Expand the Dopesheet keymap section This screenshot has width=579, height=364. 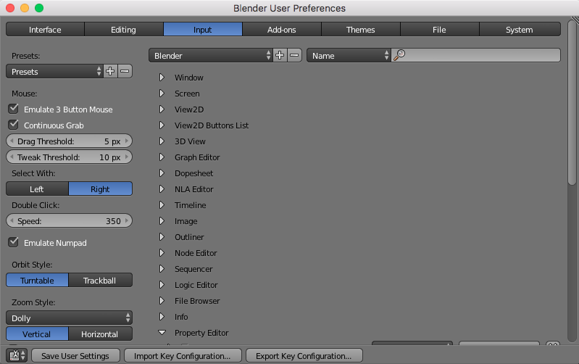[x=162, y=173]
